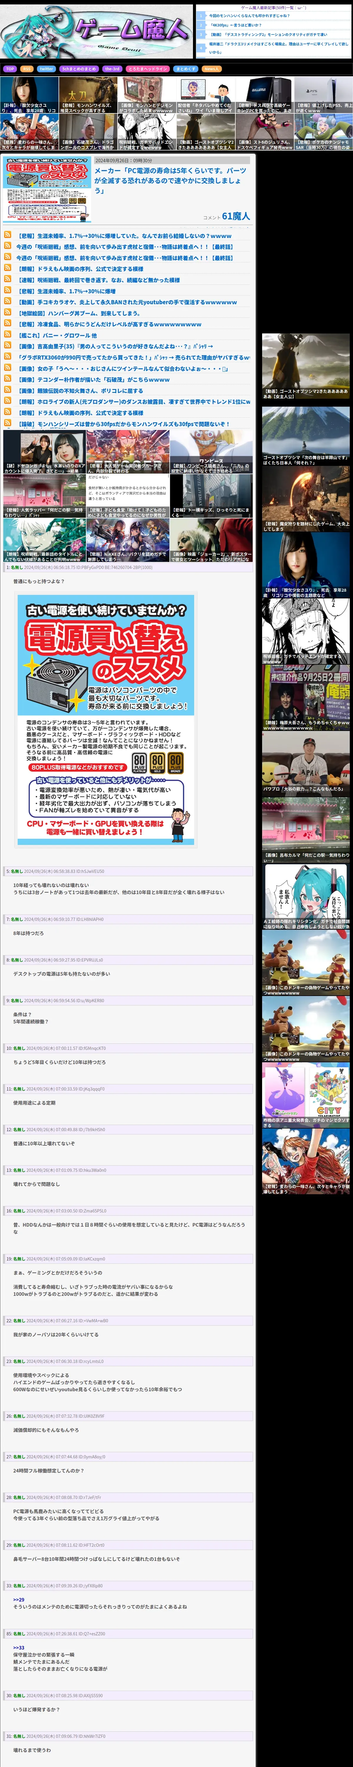This screenshot has width=353, height=1767.
Task: Click RSS icon beside テコンダー朴 石破茂 headline
Action: (x=8, y=379)
